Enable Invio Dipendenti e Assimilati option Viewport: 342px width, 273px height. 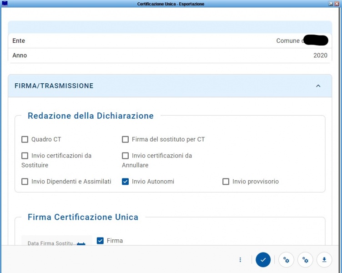[25, 182]
